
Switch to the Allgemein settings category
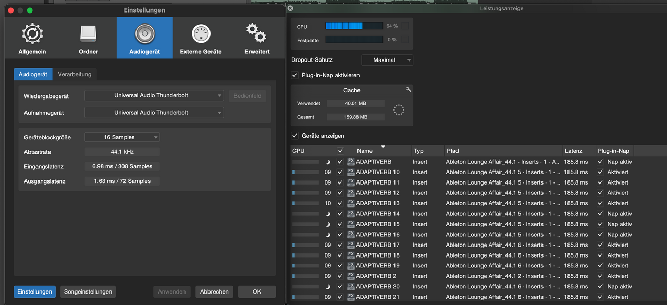(x=32, y=38)
